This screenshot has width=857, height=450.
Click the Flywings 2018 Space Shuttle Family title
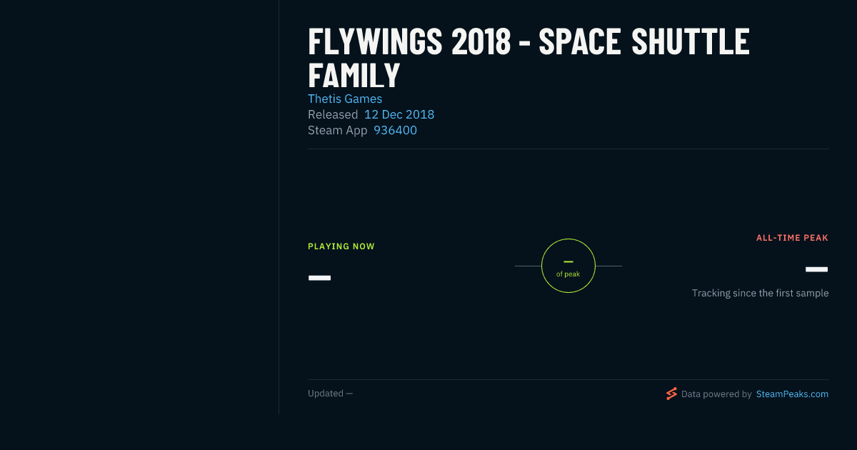point(529,59)
